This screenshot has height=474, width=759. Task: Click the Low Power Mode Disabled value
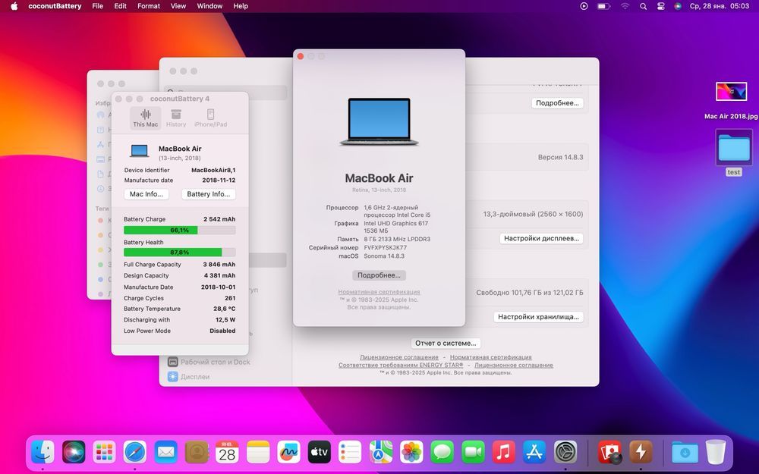(x=222, y=331)
